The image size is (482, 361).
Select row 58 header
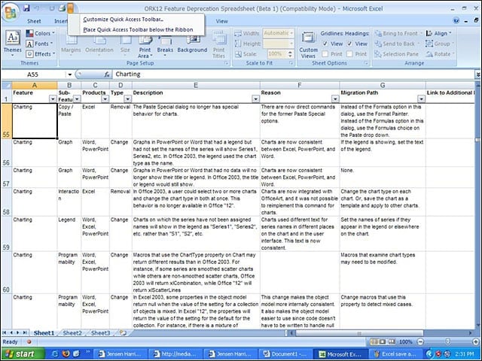[x=6, y=202]
